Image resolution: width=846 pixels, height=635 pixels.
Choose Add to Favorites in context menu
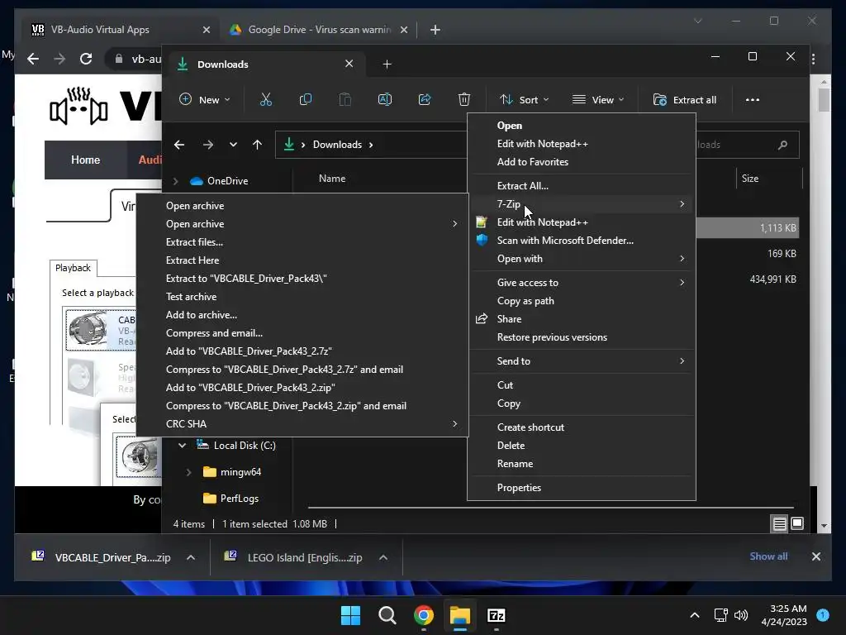click(582, 162)
